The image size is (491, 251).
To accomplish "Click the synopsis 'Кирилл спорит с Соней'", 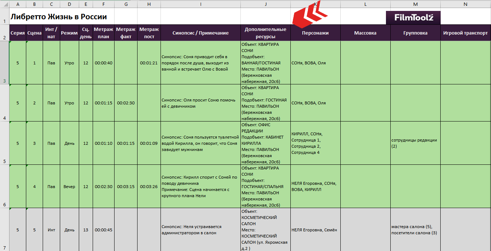I will pyautogui.click(x=201, y=187).
